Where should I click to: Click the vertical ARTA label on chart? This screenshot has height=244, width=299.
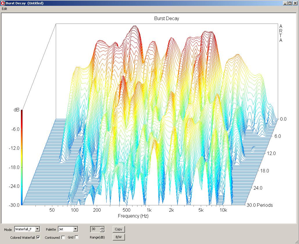(281, 33)
